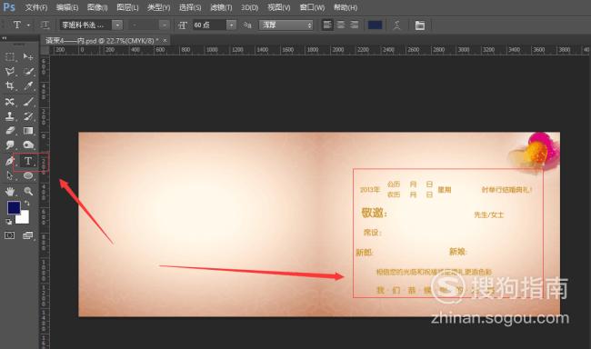The height and width of the screenshot is (349, 591).
Task: Toggle left text alignment
Action: point(327,25)
